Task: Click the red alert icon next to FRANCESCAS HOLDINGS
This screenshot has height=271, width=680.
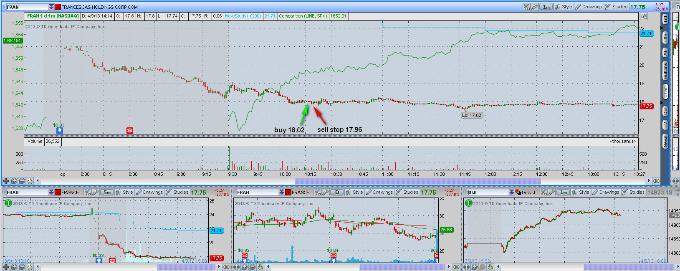Action: [58, 7]
